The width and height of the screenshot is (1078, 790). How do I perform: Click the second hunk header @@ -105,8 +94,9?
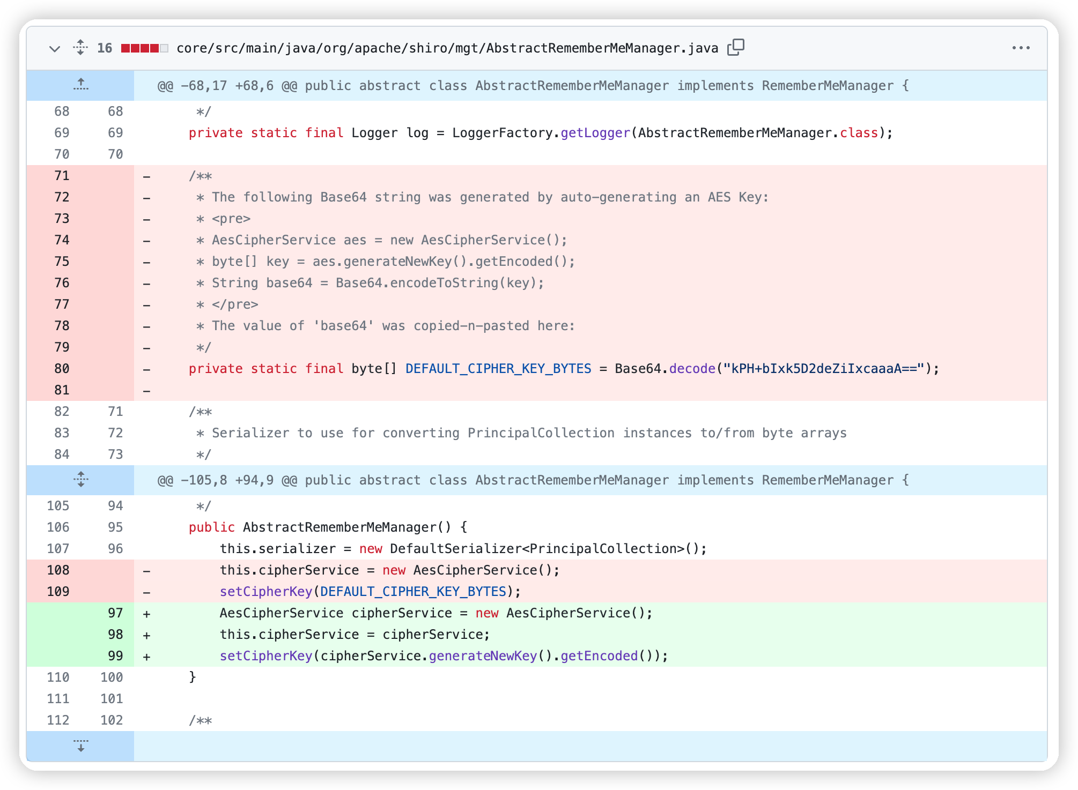click(533, 480)
